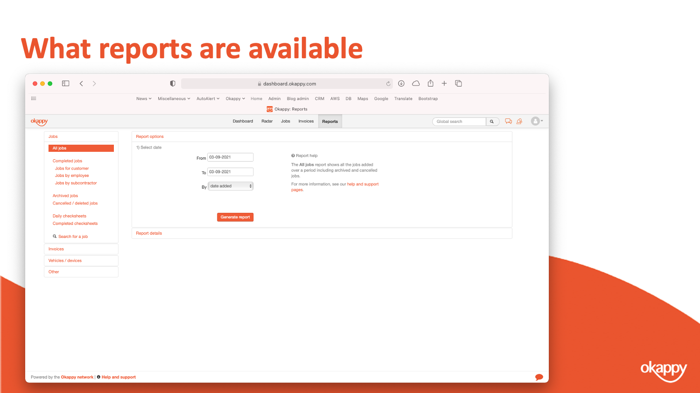700x393 pixels.
Task: Click the From date field
Action: pyautogui.click(x=231, y=157)
